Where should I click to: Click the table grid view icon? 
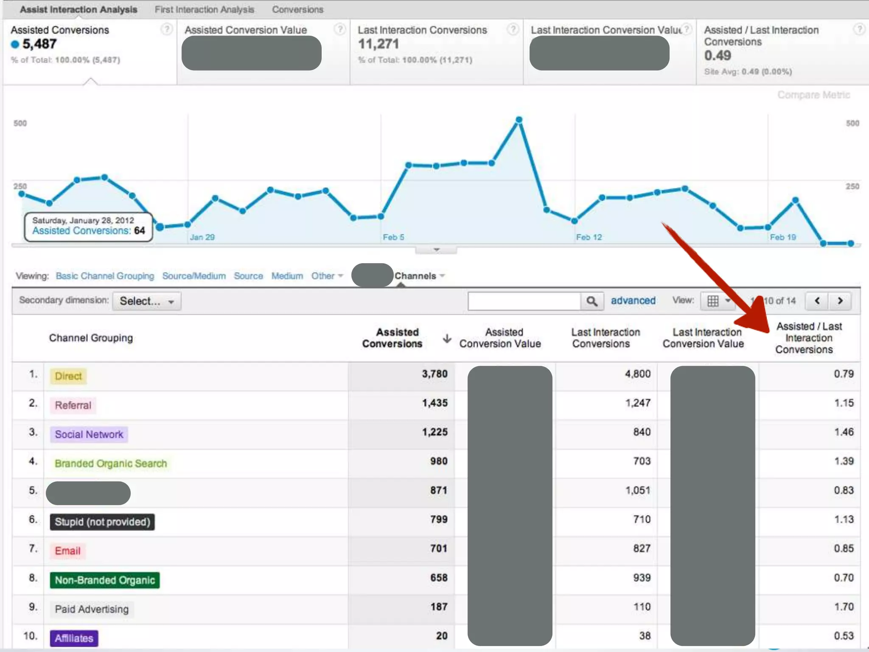pos(713,301)
